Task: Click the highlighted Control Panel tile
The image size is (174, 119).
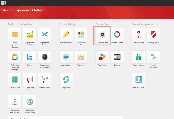Action: 102,35
